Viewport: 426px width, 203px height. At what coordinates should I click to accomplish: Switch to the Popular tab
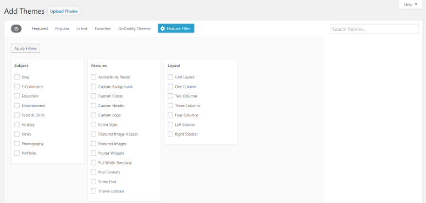[x=62, y=29]
